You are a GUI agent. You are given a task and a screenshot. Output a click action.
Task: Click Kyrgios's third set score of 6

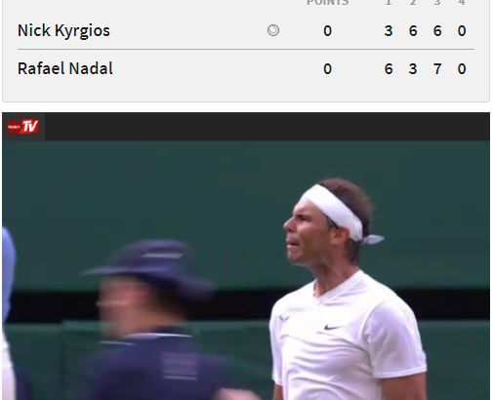tap(437, 31)
